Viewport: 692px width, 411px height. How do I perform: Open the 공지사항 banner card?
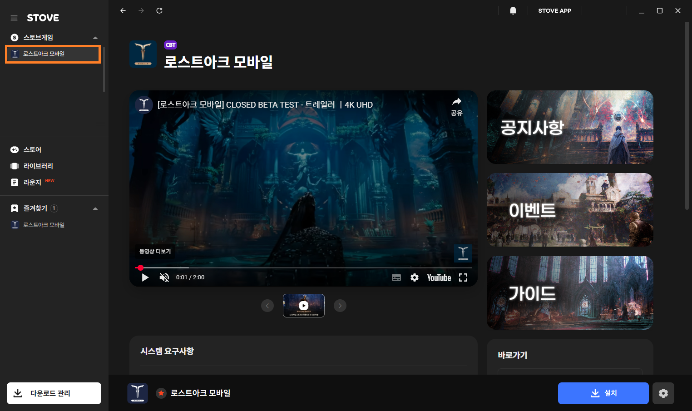pos(570,127)
